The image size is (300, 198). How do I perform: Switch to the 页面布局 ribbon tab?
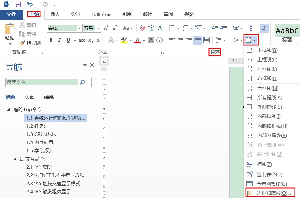click(x=101, y=14)
